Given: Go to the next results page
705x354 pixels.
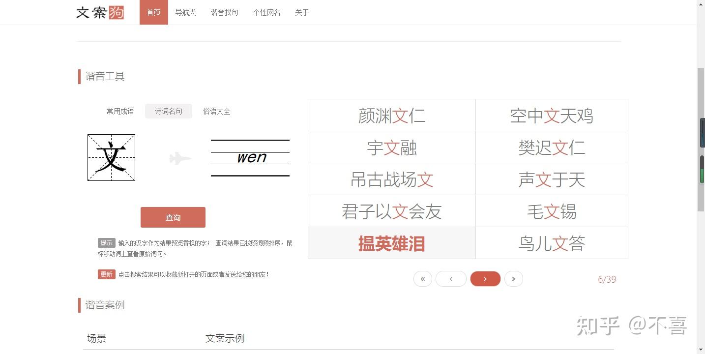Looking at the screenshot, I should pyautogui.click(x=485, y=279).
